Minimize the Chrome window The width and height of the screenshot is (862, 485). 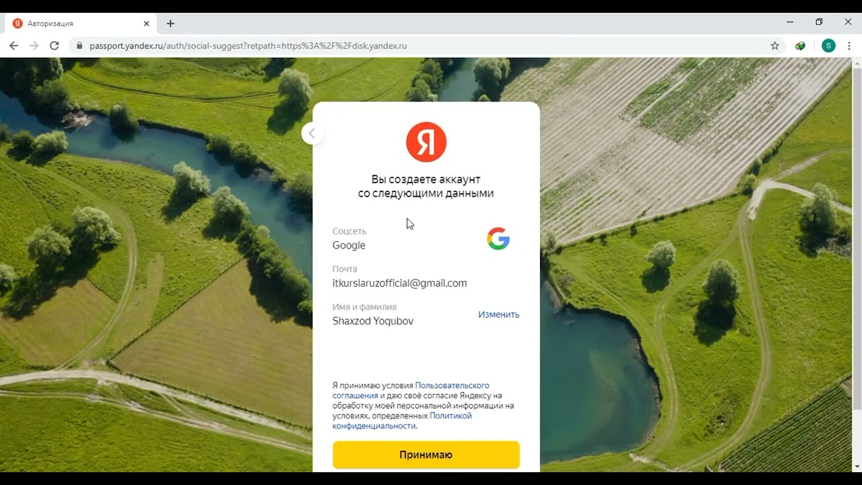790,22
